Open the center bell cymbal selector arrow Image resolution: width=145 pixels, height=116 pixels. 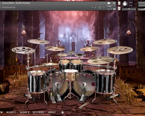tap(68, 52)
